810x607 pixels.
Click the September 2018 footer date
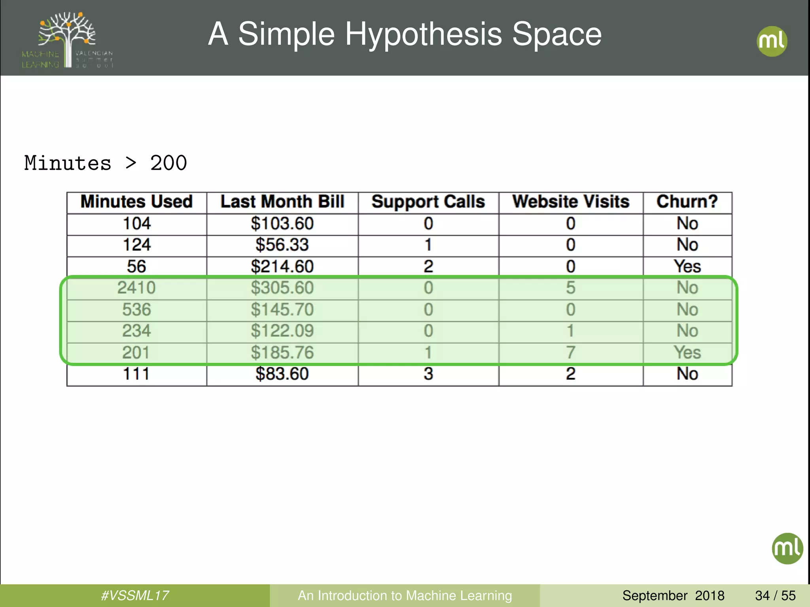[673, 596]
